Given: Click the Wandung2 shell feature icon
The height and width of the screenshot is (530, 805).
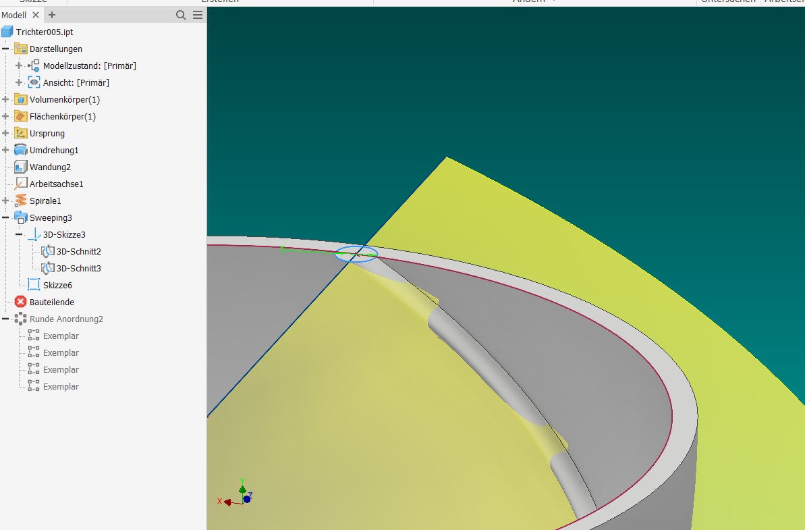Looking at the screenshot, I should [x=20, y=167].
